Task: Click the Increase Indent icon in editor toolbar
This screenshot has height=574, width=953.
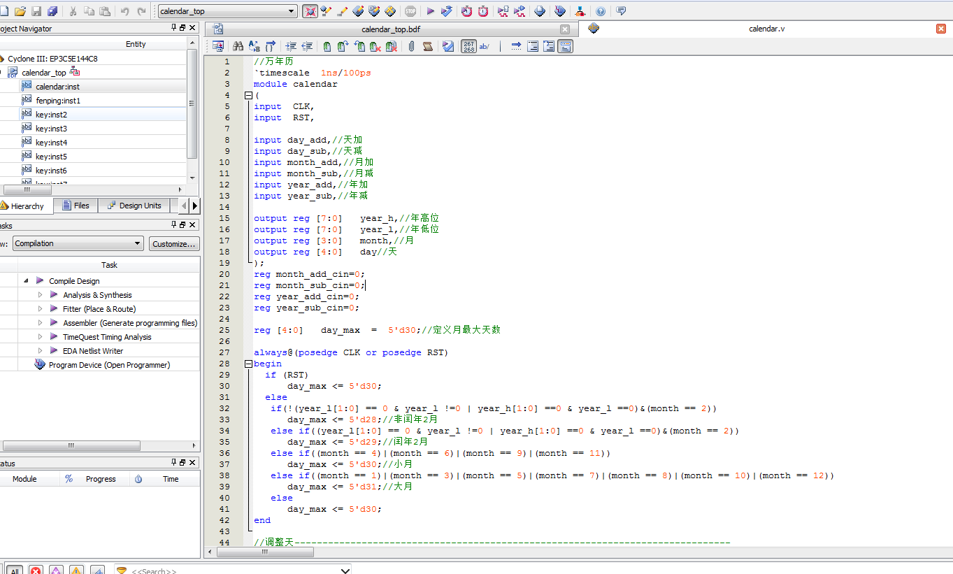Action: (x=291, y=46)
